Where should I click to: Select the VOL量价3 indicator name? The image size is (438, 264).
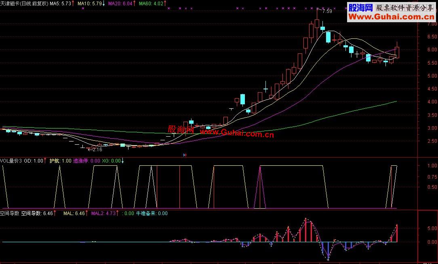pyautogui.click(x=11, y=161)
